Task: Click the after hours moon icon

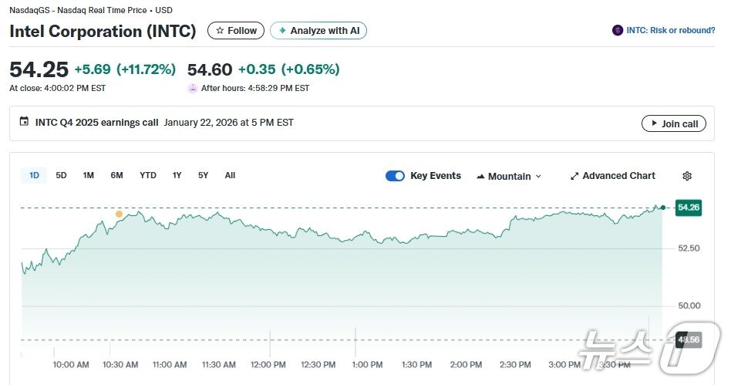Action: (193, 88)
